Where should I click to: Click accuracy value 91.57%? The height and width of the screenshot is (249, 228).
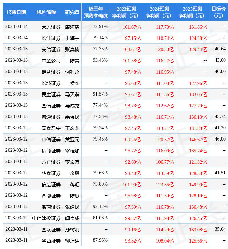coord(100,94)
